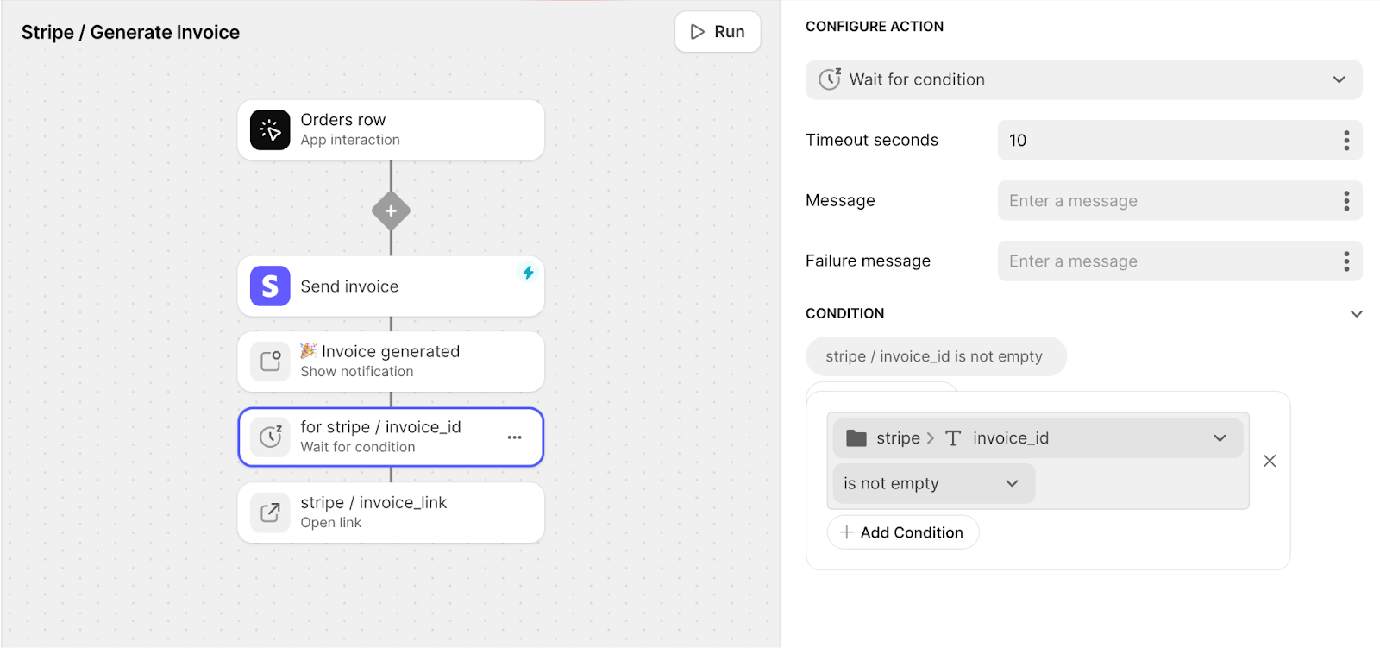Select the stripe / invoice_link Open link step
1380x648 pixels.
tap(391, 513)
